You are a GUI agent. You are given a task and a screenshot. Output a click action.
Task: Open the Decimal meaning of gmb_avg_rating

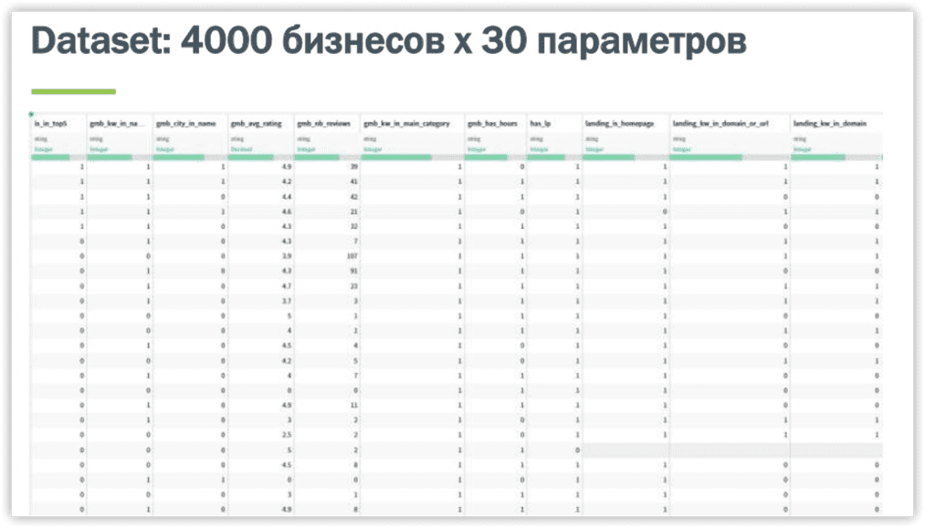coord(241,149)
